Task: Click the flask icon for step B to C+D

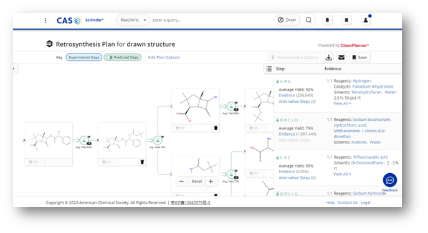Action: [158, 140]
